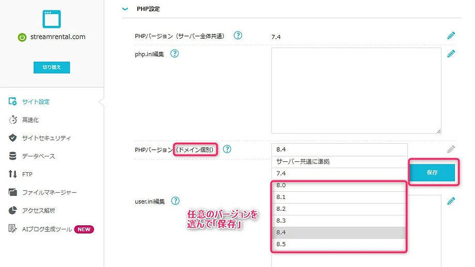This screenshot has width=475, height=267.
Task: Open データベース in the sidebar
Action: (x=39, y=156)
